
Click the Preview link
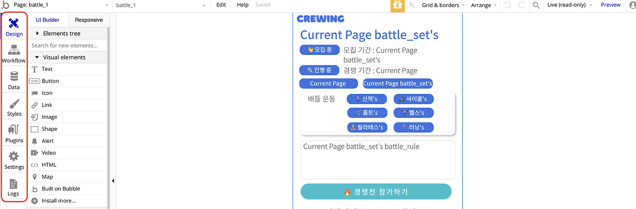point(611,5)
